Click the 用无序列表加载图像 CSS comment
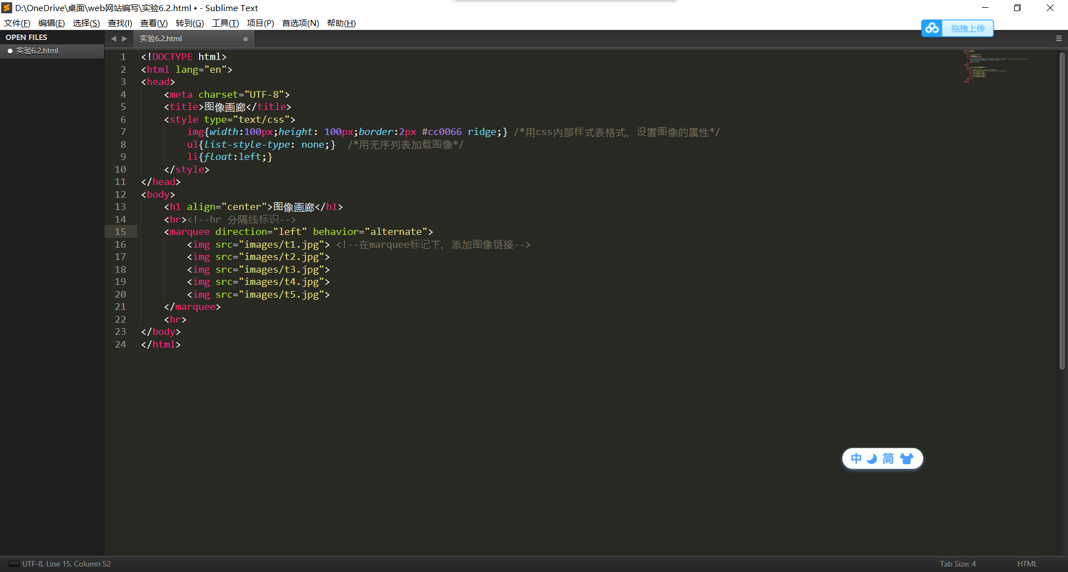This screenshot has height=572, width=1068. coord(406,144)
